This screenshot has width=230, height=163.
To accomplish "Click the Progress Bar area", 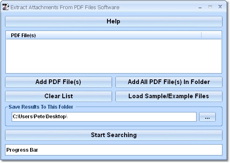I will coord(114,150).
